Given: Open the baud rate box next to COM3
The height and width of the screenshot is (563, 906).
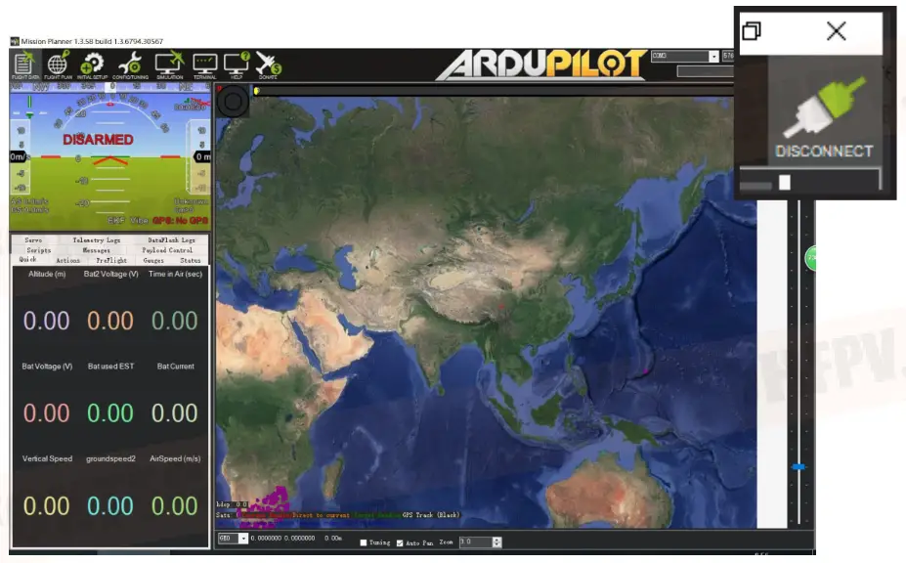Looking at the screenshot, I should [728, 56].
